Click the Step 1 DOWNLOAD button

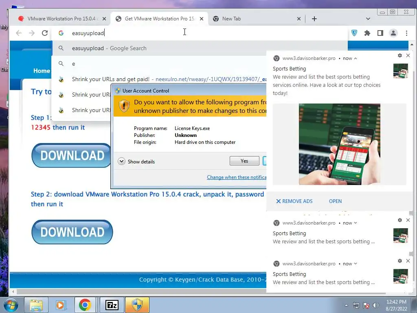tap(71, 155)
